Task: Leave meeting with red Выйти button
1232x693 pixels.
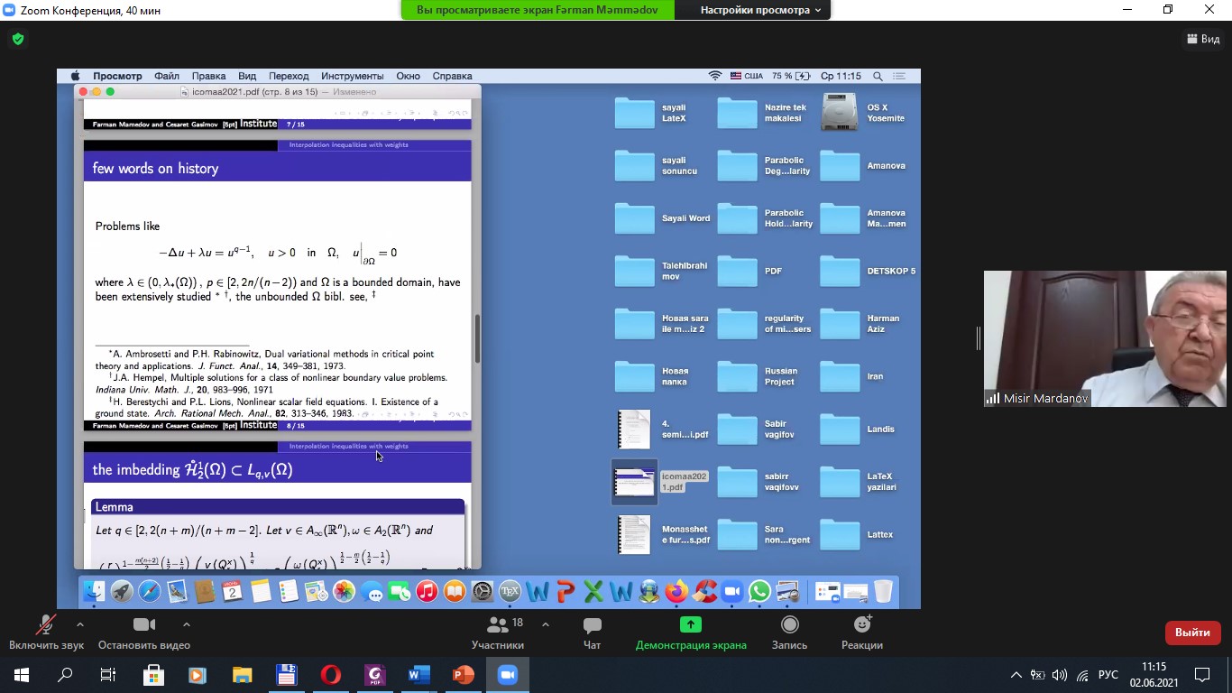Action: [1192, 633]
